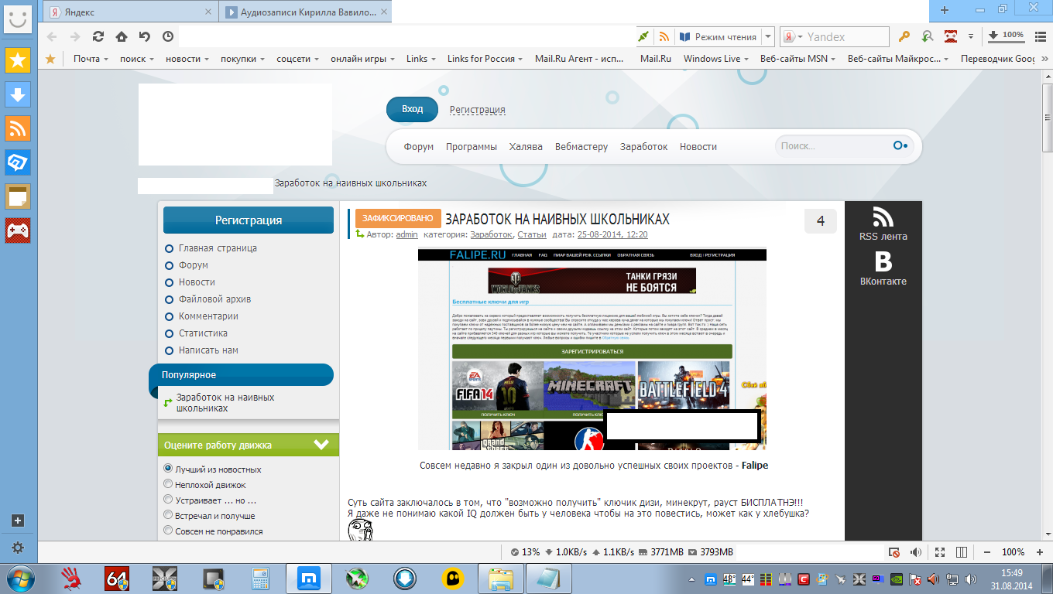Add sidebar extension with plus icon
Image resolution: width=1053 pixels, height=594 pixels.
(x=18, y=521)
